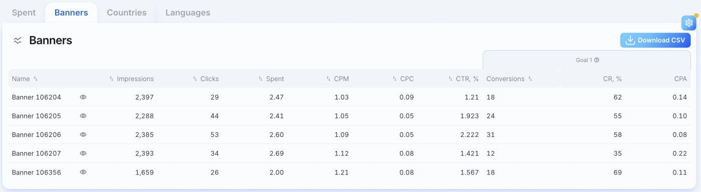
Task: Click spent value 2.00
Action: point(276,172)
